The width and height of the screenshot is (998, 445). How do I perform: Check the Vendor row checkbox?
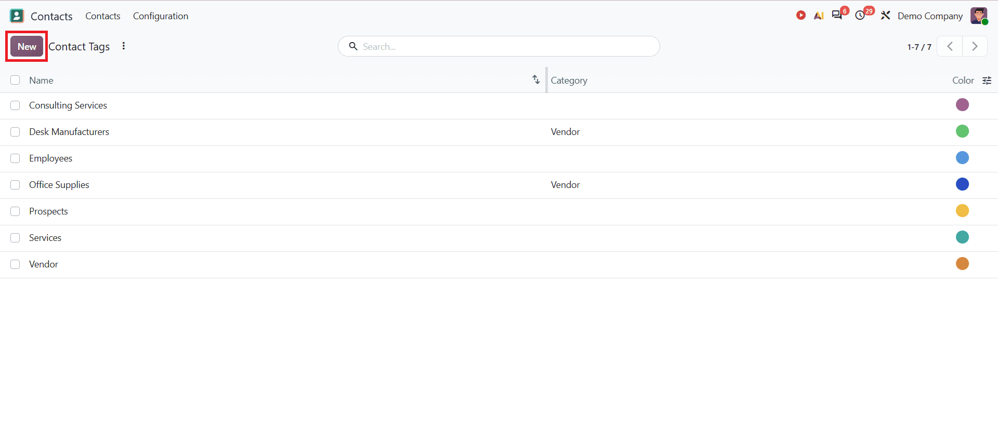click(x=15, y=264)
